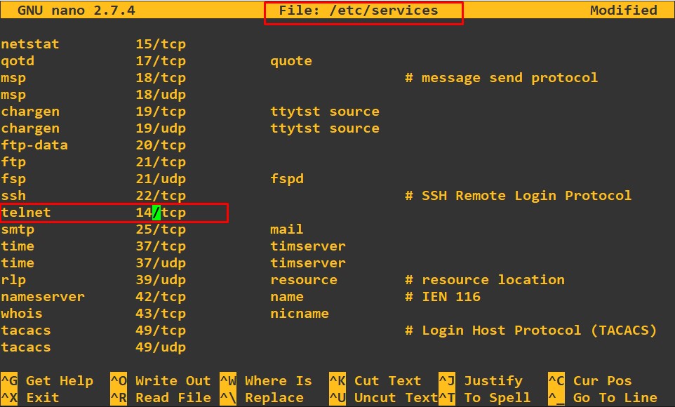Place cursor on the telnet entry line
This screenshot has width=675, height=407.
click(29, 212)
